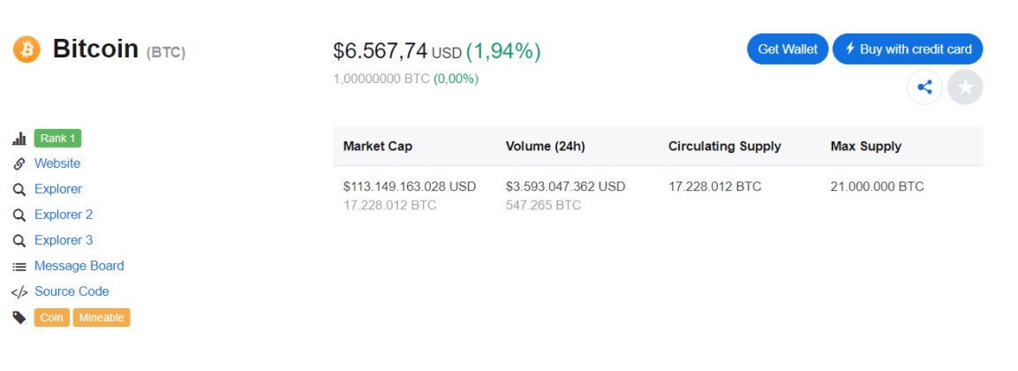Open the Website link

pos(57,163)
